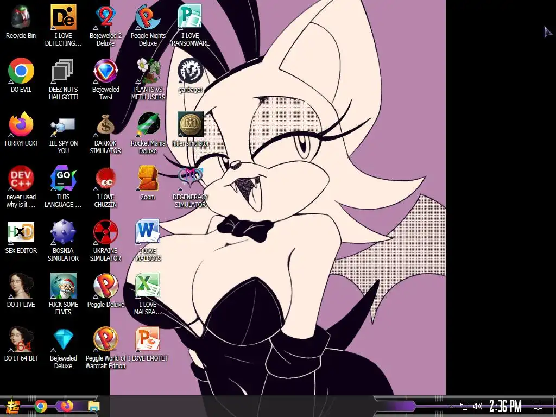Select the HxD hex editor desktop shortcut
The height and width of the screenshot is (417, 556).
pos(21,232)
